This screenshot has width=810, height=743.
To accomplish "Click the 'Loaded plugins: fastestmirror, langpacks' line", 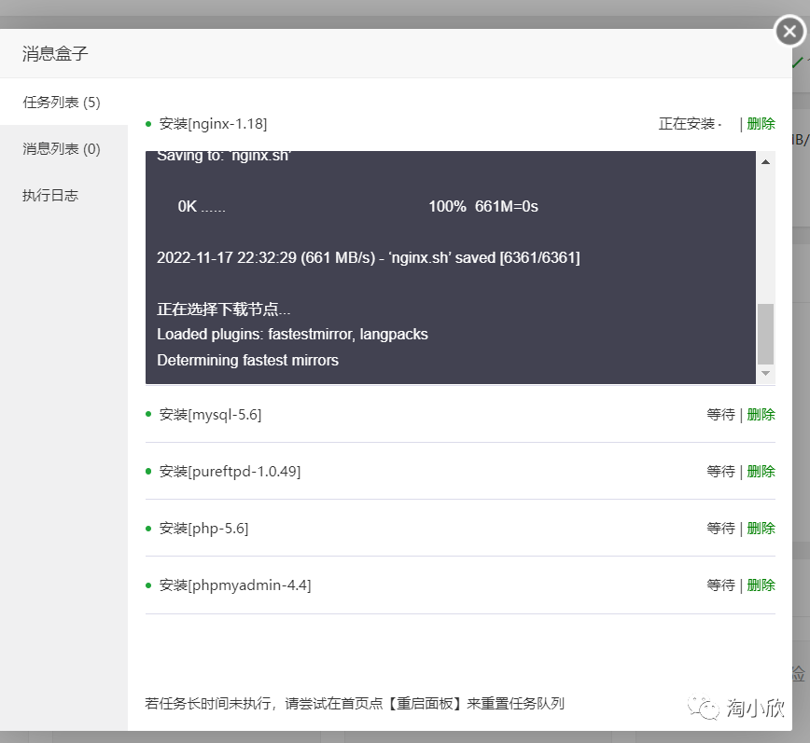I will pyautogui.click(x=292, y=335).
